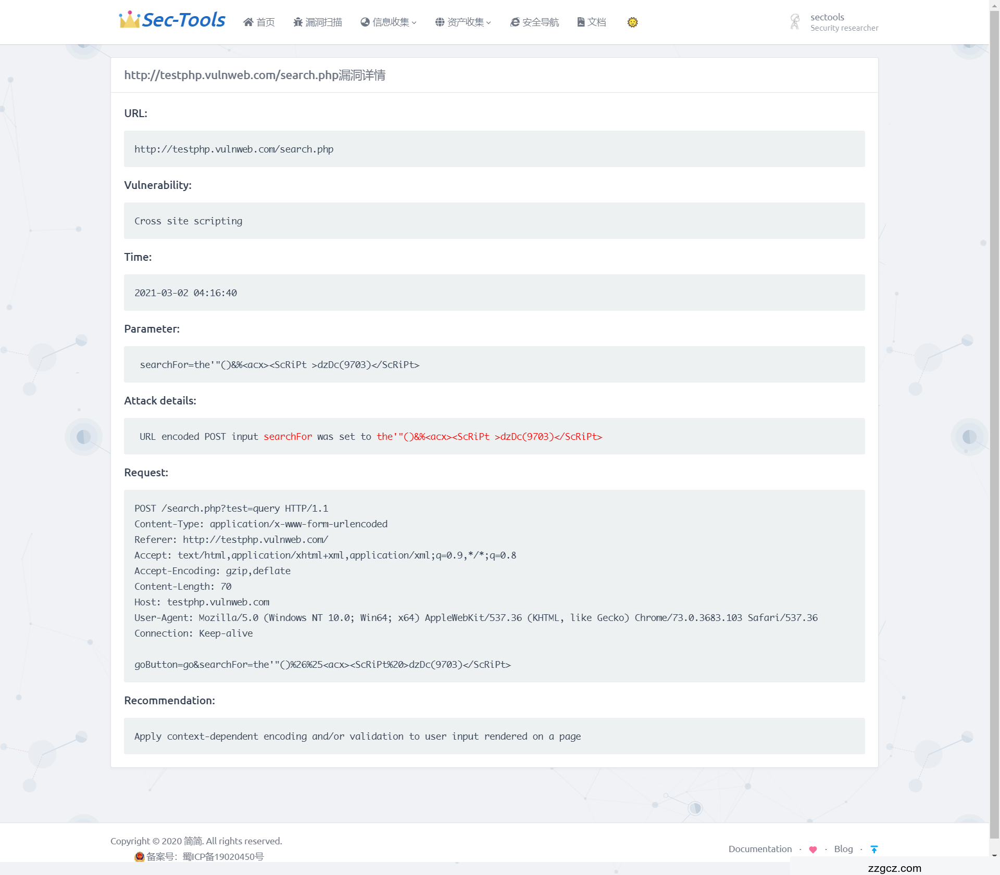Click the 蜀ICP备19020450号 record link

click(223, 856)
